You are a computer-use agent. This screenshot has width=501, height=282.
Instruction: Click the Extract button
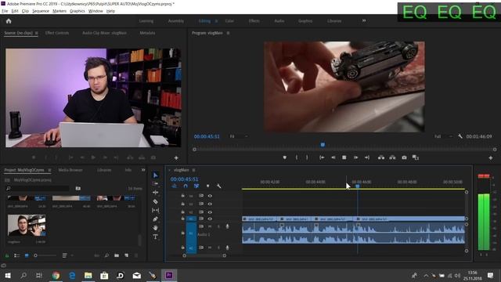pyautogui.click(x=392, y=157)
